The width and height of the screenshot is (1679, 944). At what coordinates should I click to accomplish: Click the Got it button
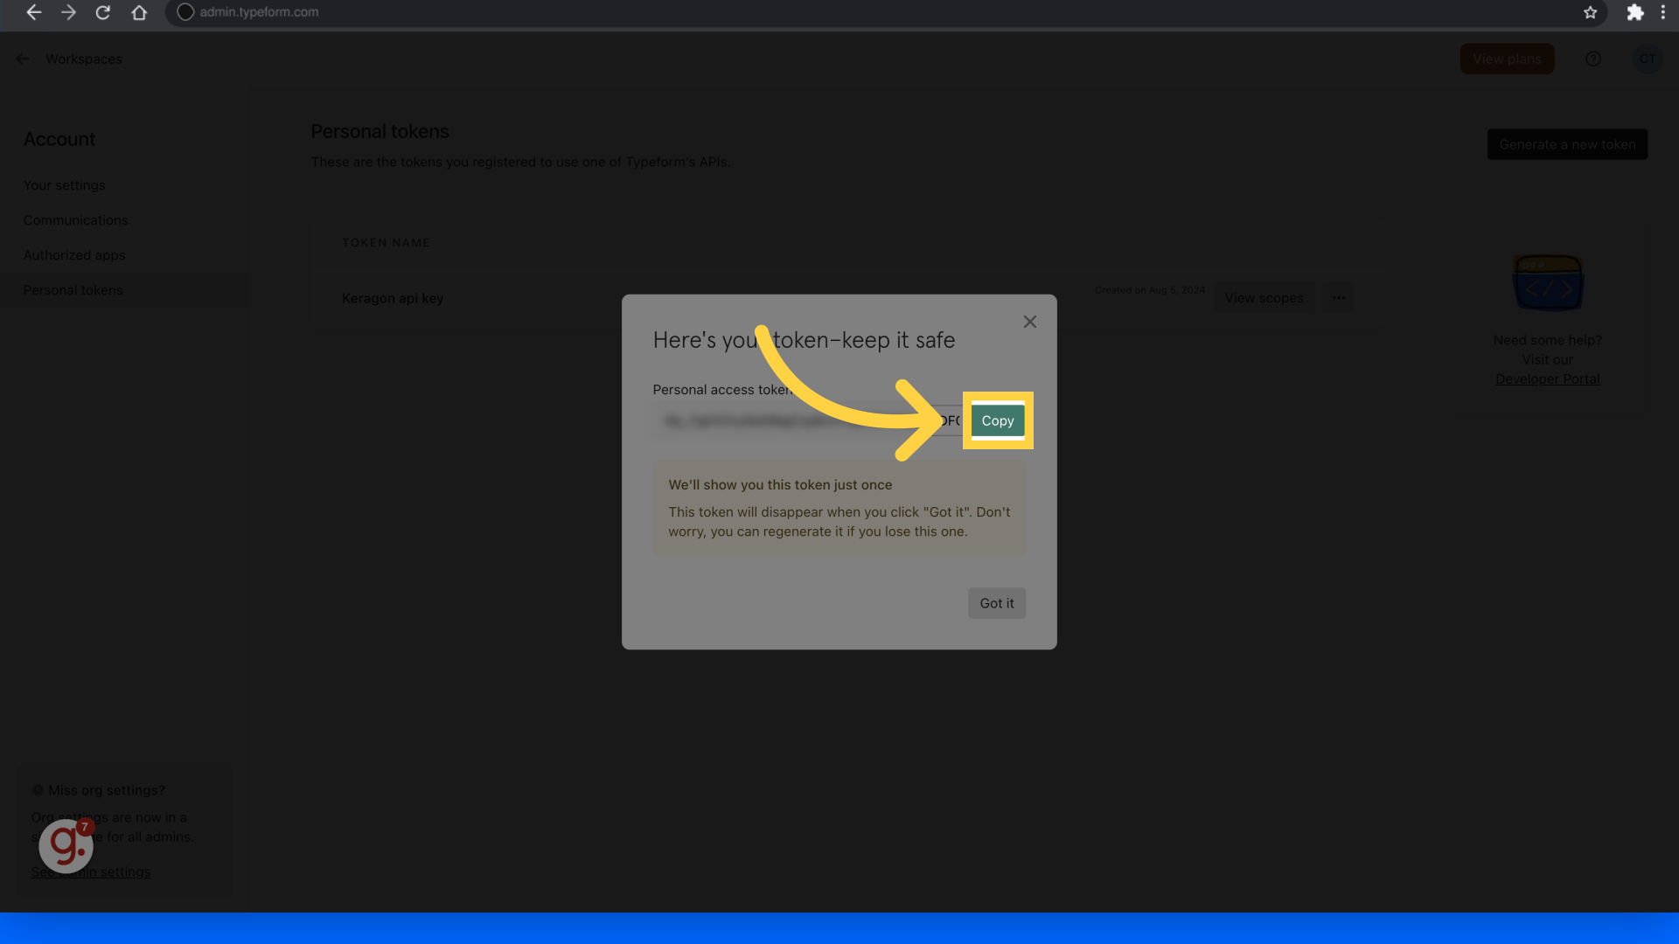click(x=997, y=603)
